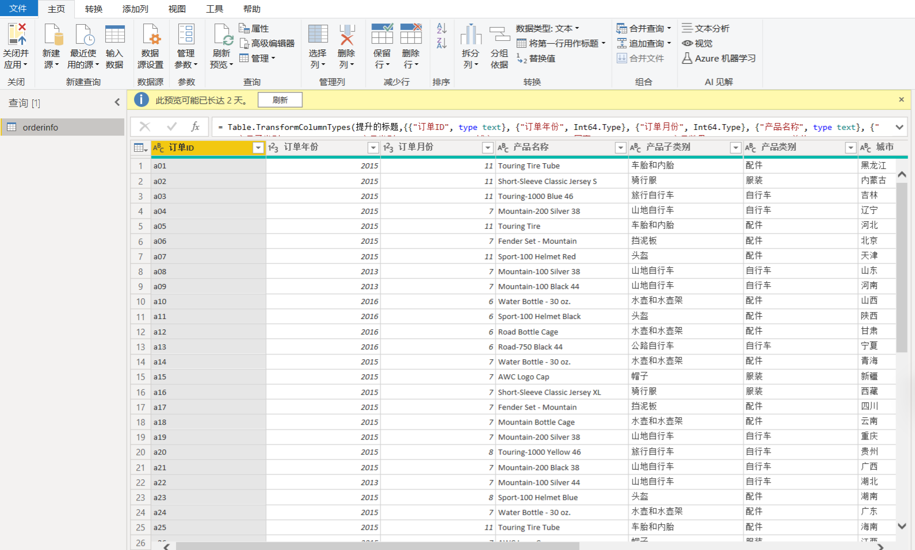This screenshot has height=550, width=915.
Task: Click Manage Parameters (管理参数) icon
Action: tap(186, 34)
